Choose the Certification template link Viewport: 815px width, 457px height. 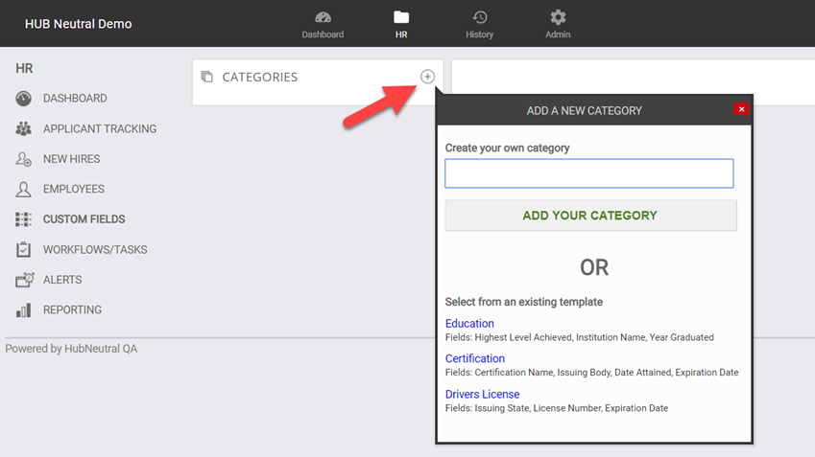pyautogui.click(x=474, y=358)
